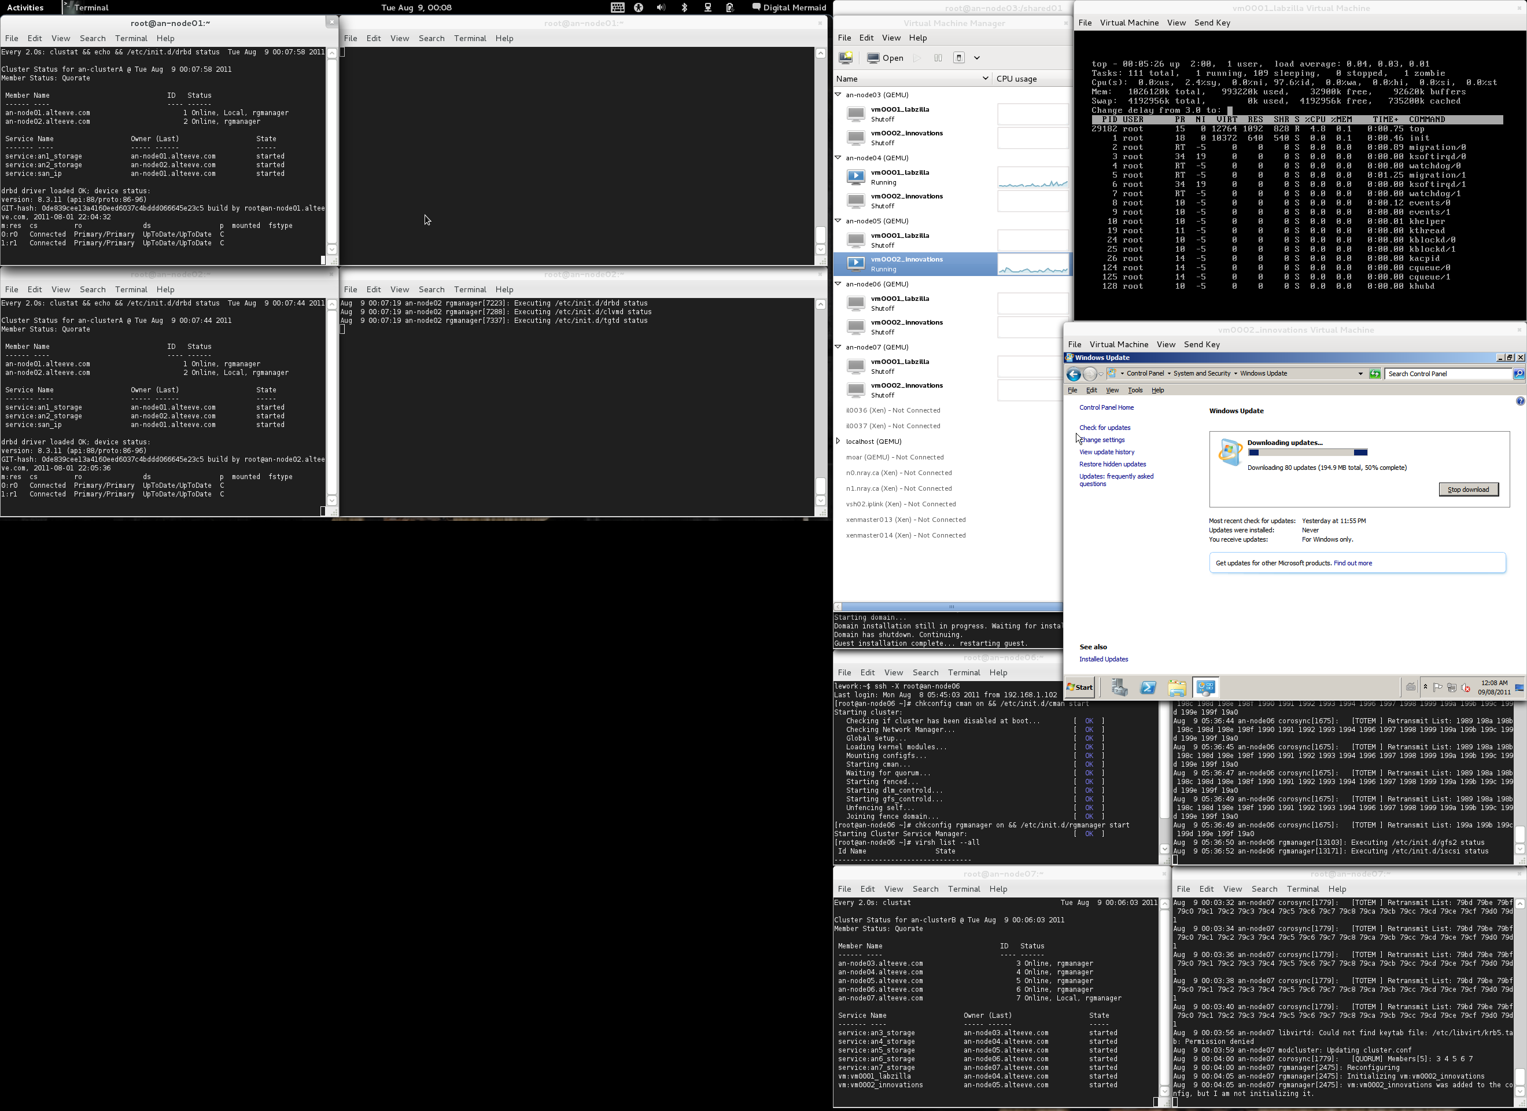Image resolution: width=1527 pixels, height=1111 pixels.
Task: Open the address bar history dropdown arrow
Action: click(1360, 374)
